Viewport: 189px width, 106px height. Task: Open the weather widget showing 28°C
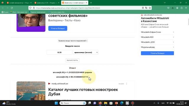click(9, 103)
